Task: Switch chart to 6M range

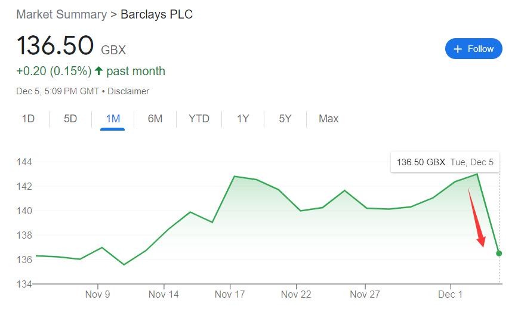Action: (x=155, y=119)
